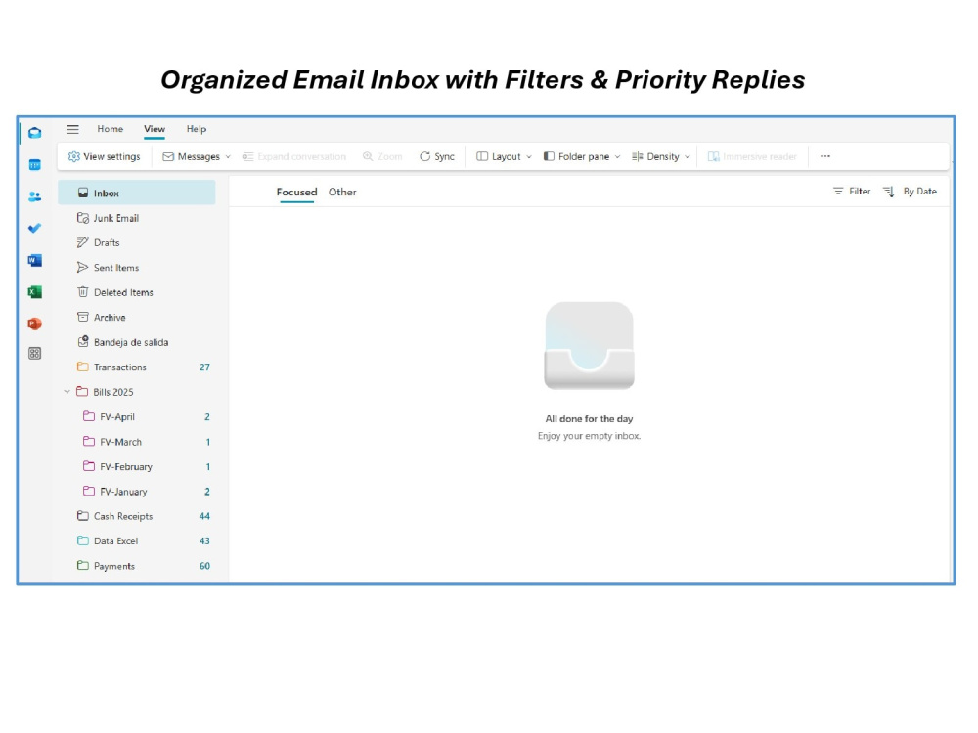Open the Payments folder
This screenshot has height=733, width=978.
coord(137,566)
